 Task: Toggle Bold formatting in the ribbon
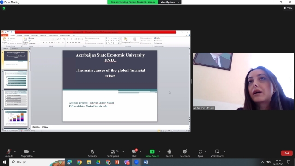pos(41,43)
